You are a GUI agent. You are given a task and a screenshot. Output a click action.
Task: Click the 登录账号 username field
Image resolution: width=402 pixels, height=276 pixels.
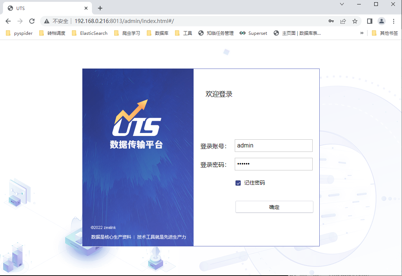click(x=274, y=146)
